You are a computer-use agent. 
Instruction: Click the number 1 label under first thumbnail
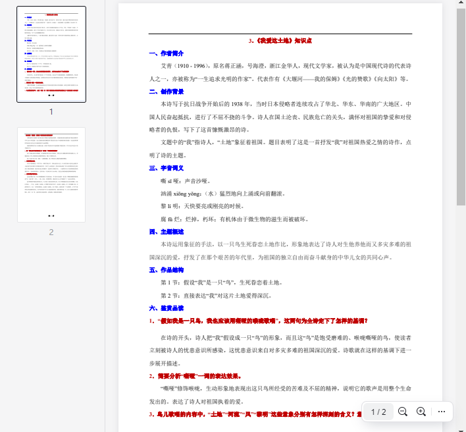51,111
